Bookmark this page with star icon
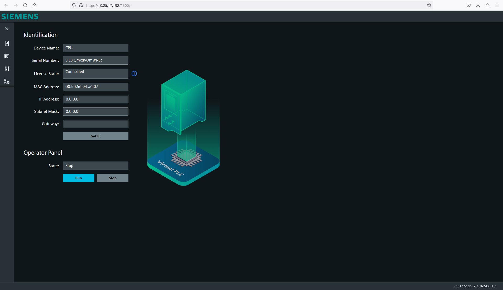This screenshot has height=290, width=503. tap(429, 5)
